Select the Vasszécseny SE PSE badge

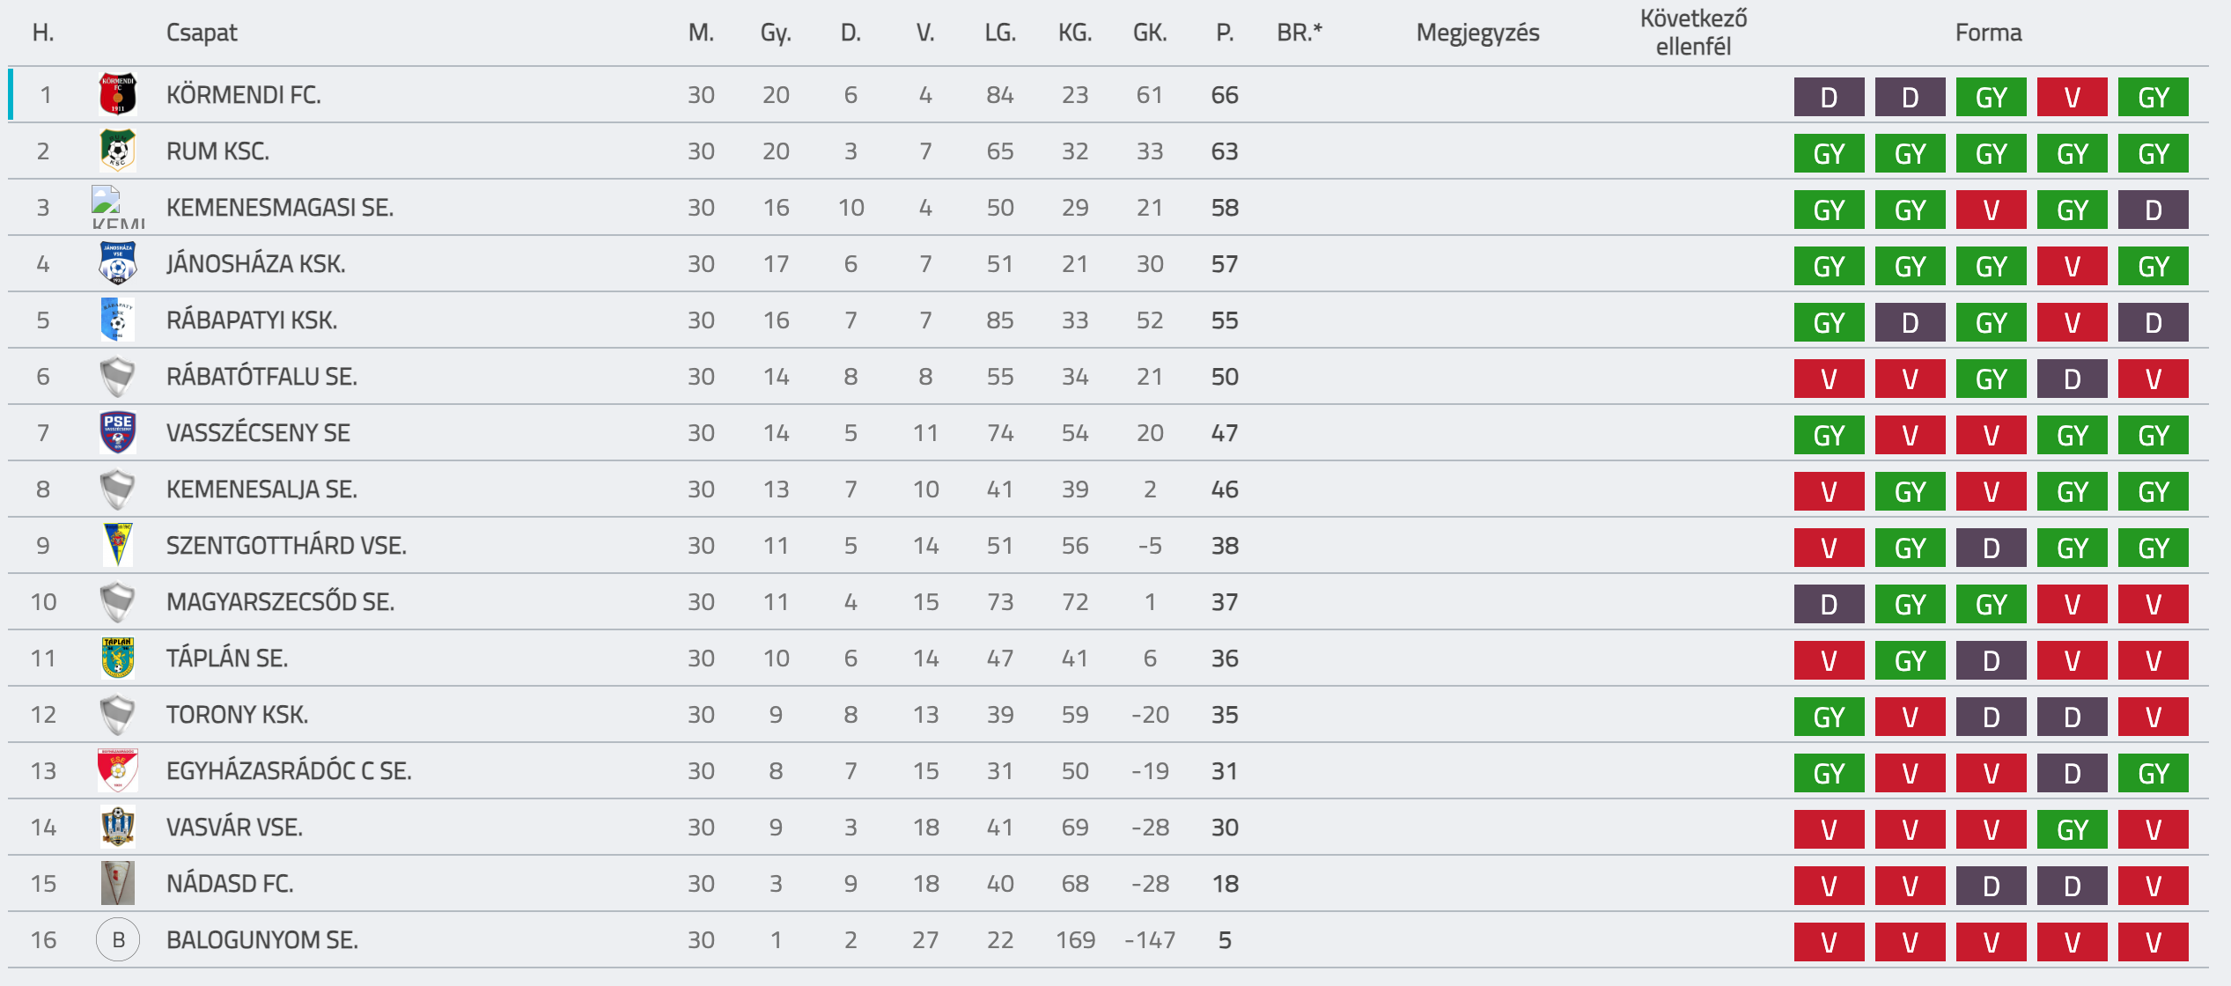118,432
